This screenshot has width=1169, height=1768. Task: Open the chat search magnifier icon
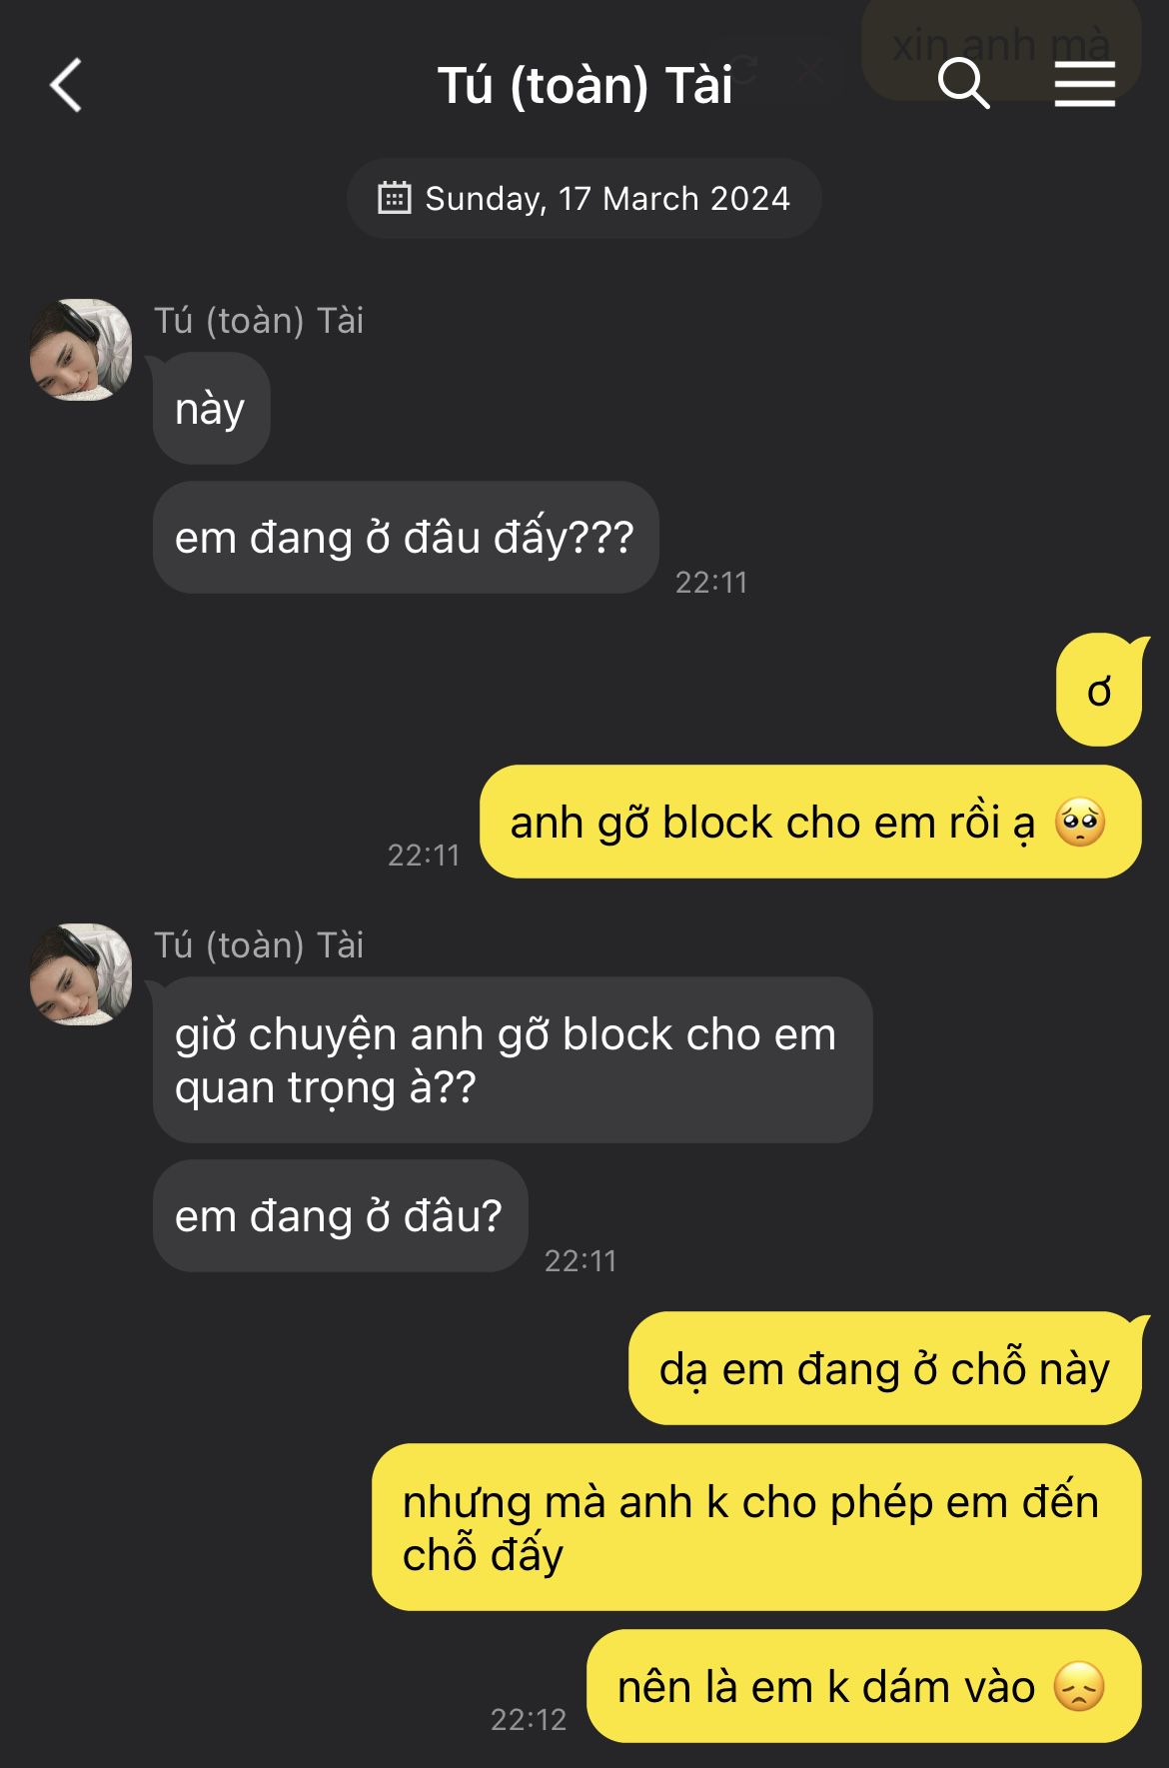(x=964, y=83)
